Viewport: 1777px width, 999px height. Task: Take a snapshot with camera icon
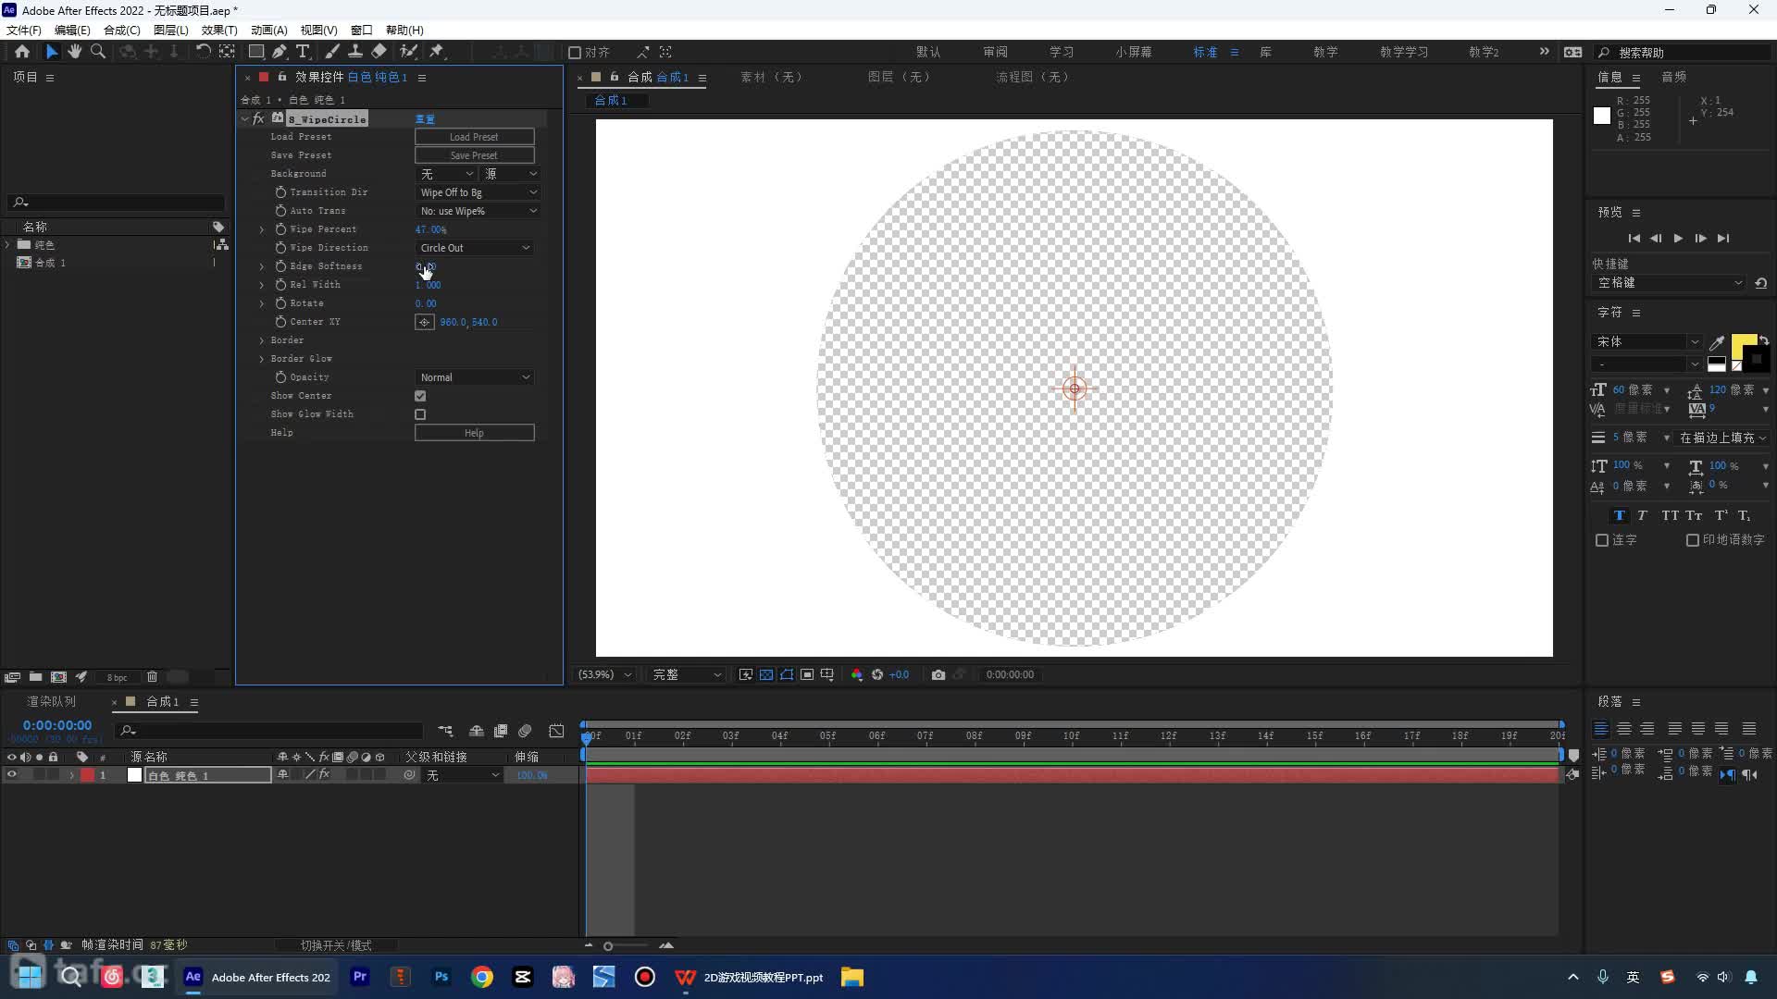938,675
